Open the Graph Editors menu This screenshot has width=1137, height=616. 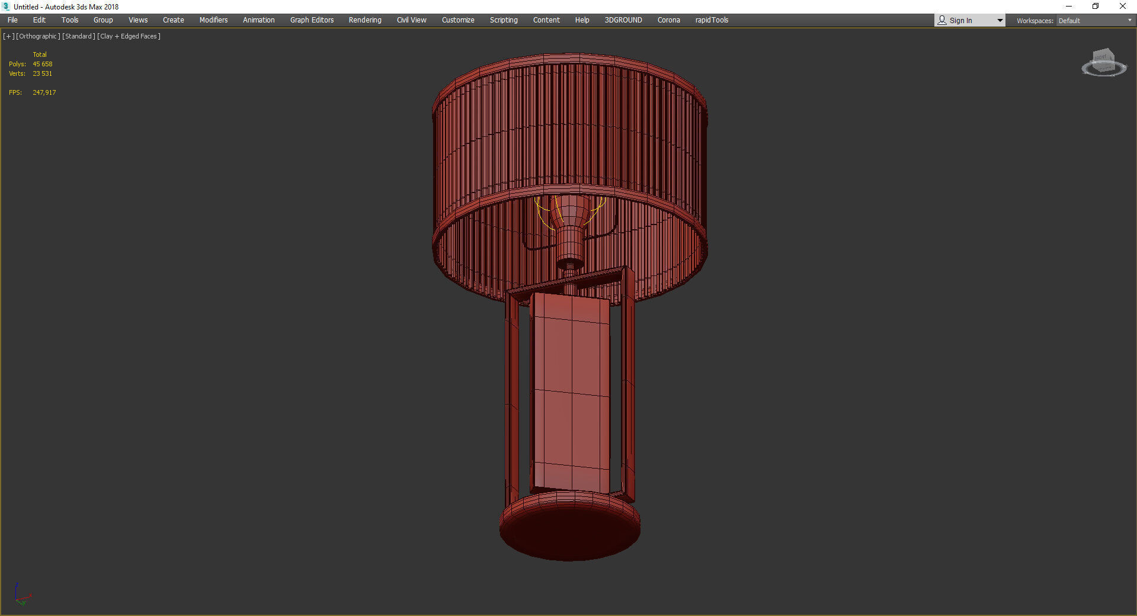point(312,20)
